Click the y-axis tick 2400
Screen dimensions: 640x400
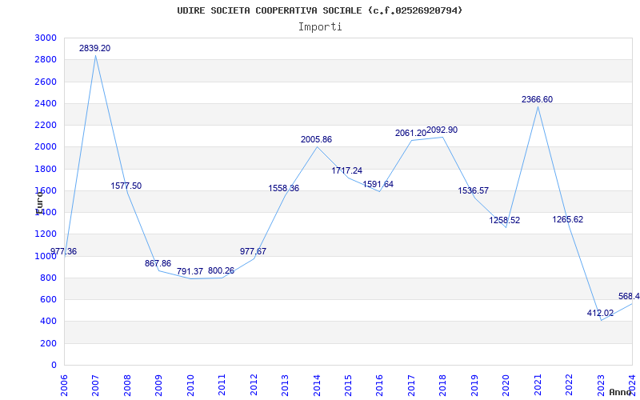pyautogui.click(x=46, y=103)
